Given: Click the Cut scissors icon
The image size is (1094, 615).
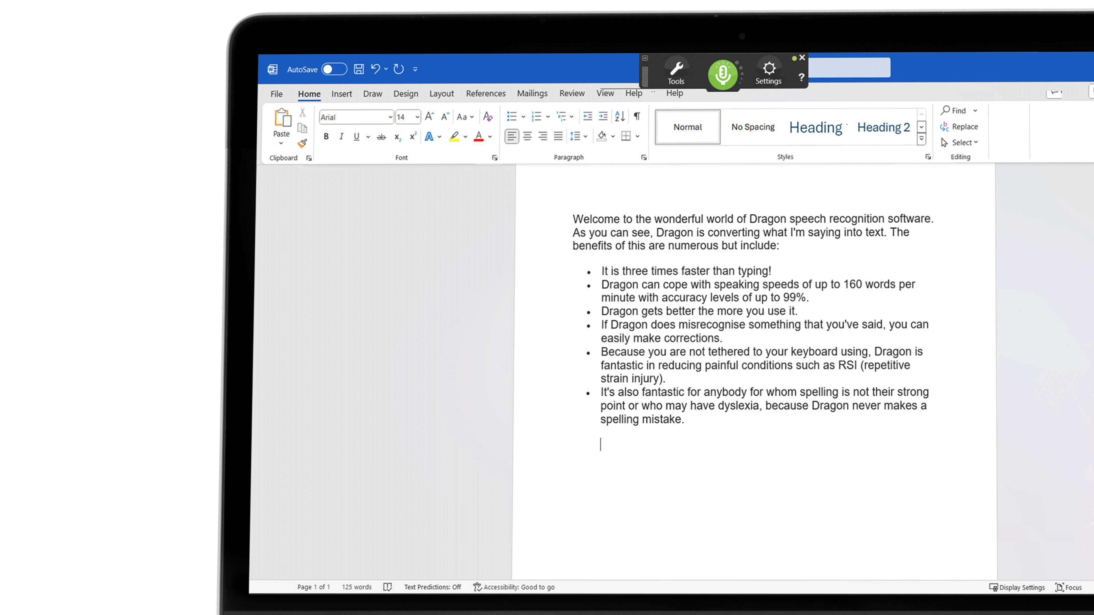Looking at the screenshot, I should pos(302,112).
